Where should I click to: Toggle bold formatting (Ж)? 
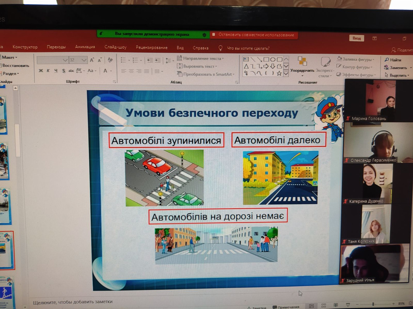41,70
